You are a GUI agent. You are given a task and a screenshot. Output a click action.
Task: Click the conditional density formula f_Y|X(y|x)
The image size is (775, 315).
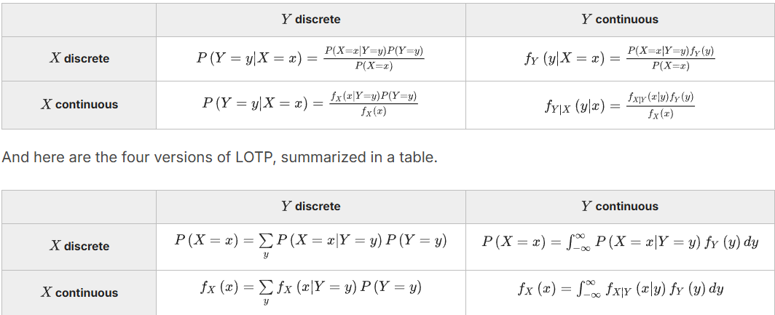coord(619,105)
